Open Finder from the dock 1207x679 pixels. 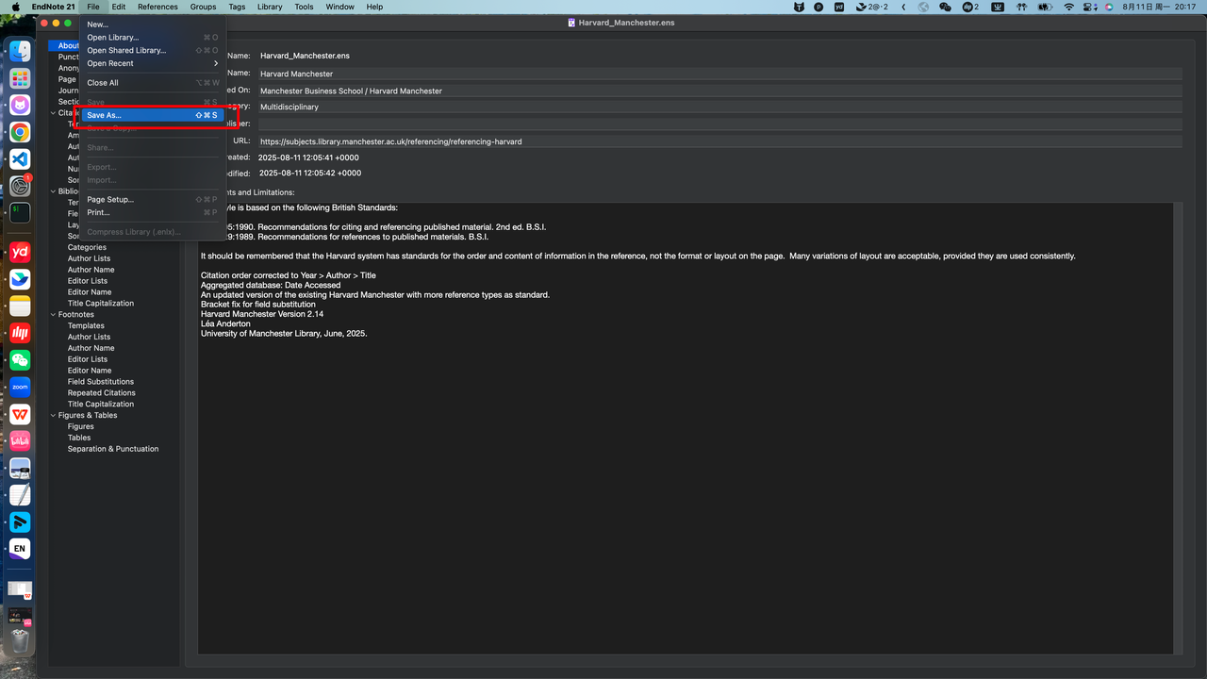20,52
